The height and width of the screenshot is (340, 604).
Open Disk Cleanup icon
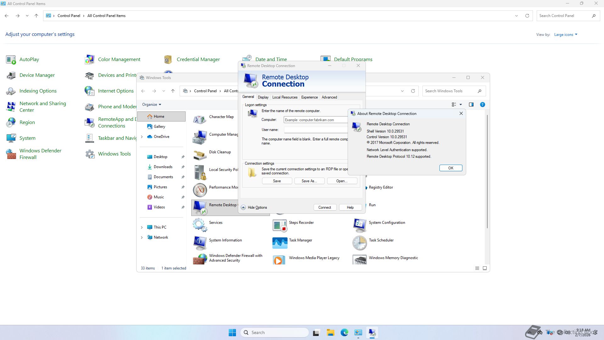[x=200, y=154]
